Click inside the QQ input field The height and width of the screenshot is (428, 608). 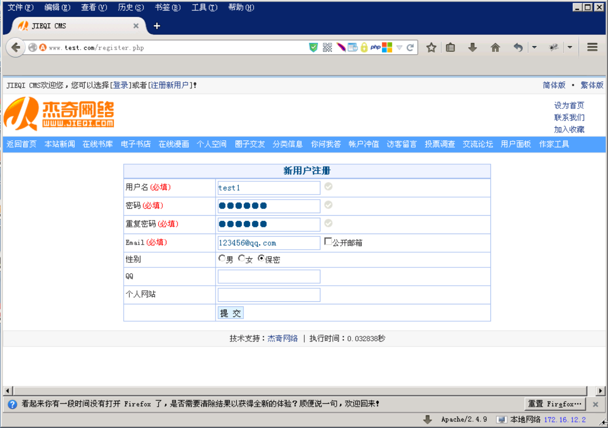point(268,276)
